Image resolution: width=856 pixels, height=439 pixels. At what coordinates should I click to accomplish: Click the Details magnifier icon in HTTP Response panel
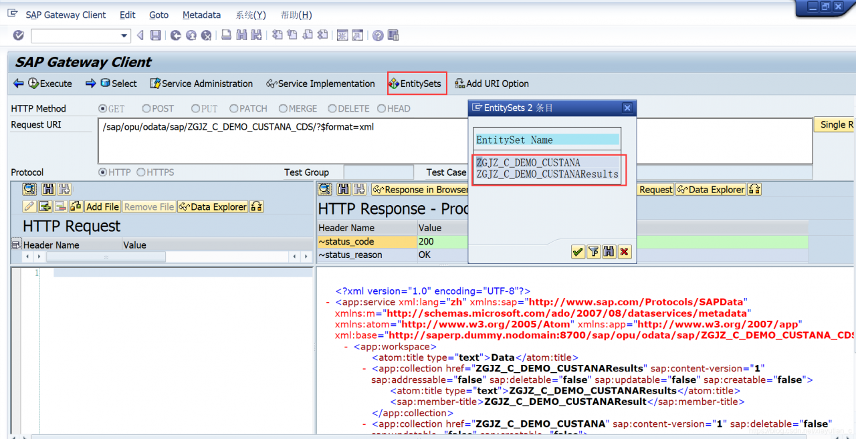click(325, 190)
